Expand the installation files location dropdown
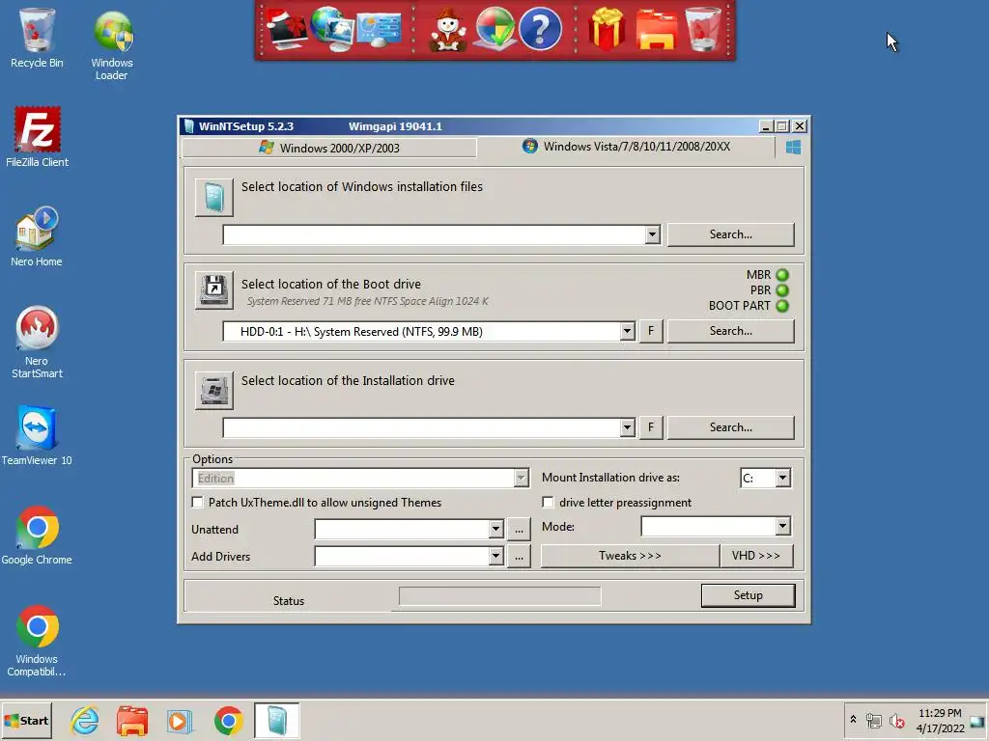Screen dimensions: 989x741 coord(652,235)
